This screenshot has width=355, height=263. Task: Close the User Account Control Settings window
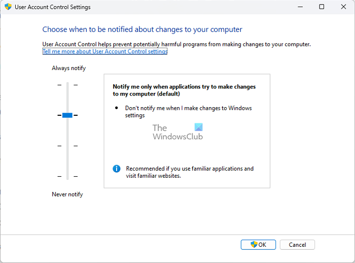[343, 7]
